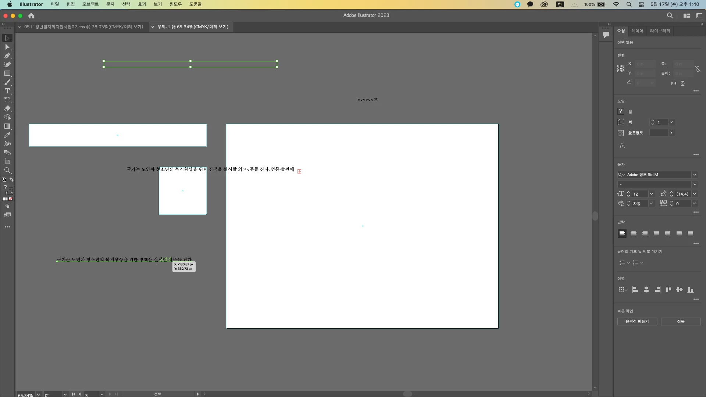Viewport: 706px width, 397px height.
Task: Open the zoom level dropdown in status bar
Action: pyautogui.click(x=38, y=394)
